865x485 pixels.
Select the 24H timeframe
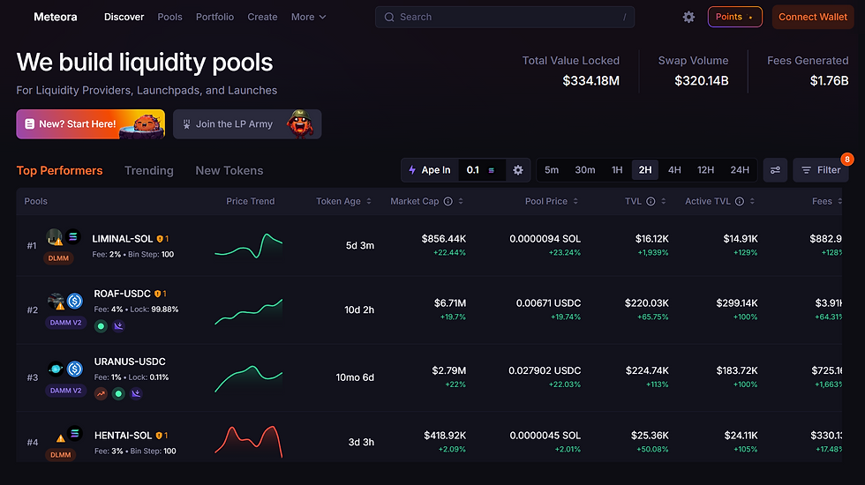740,170
